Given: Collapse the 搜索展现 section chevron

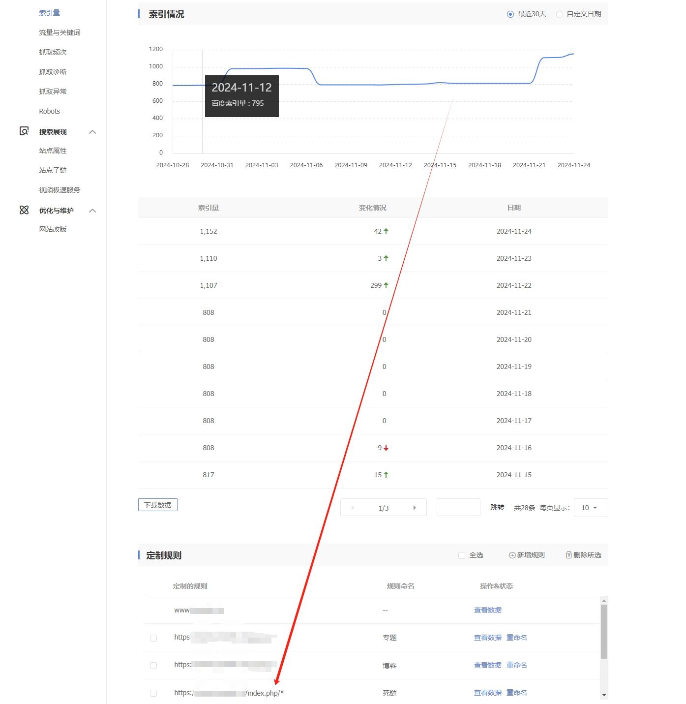Looking at the screenshot, I should coord(92,132).
